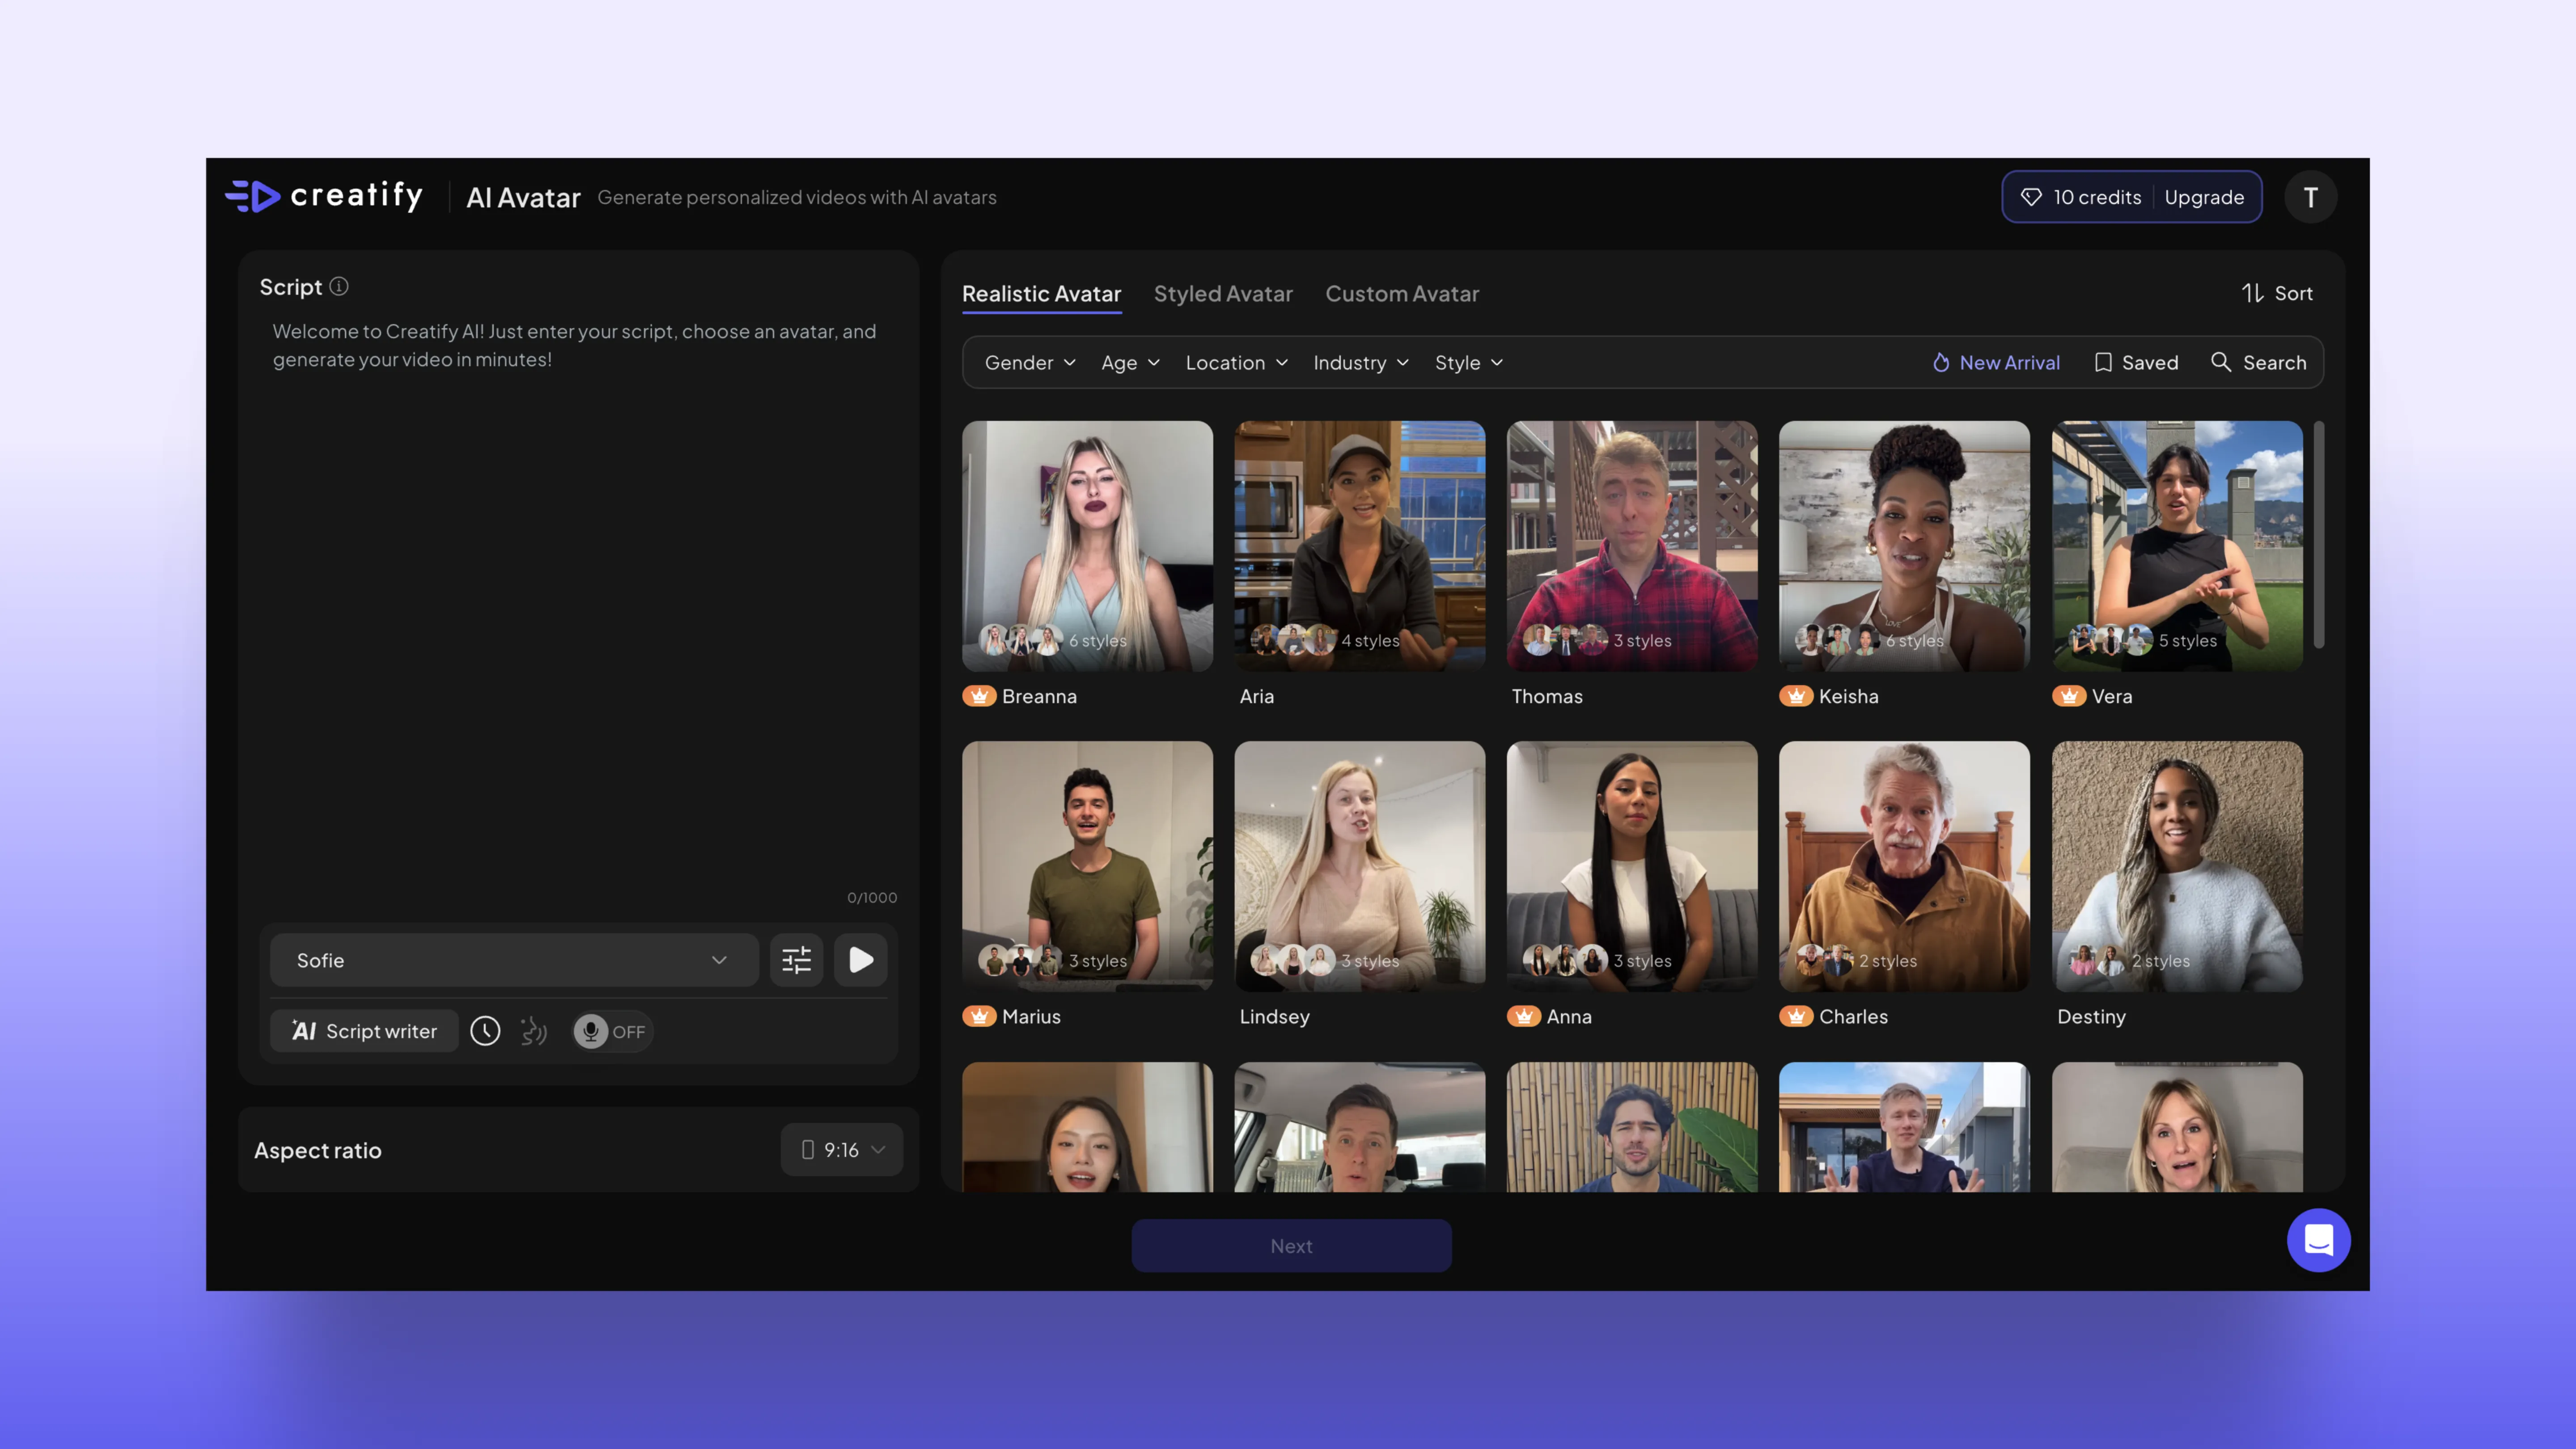
Task: Click the Next button
Action: (1291, 1246)
